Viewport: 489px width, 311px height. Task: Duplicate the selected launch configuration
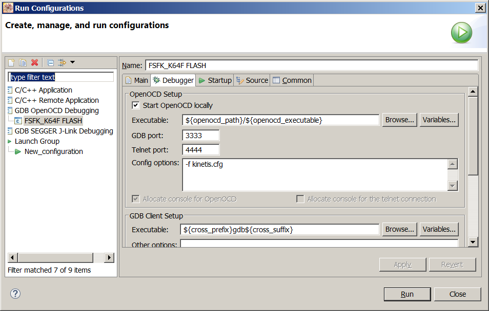23,62
